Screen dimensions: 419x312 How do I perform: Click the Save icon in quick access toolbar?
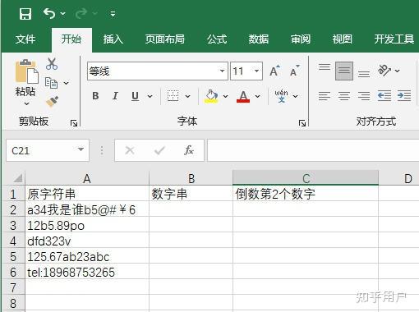[x=25, y=14]
